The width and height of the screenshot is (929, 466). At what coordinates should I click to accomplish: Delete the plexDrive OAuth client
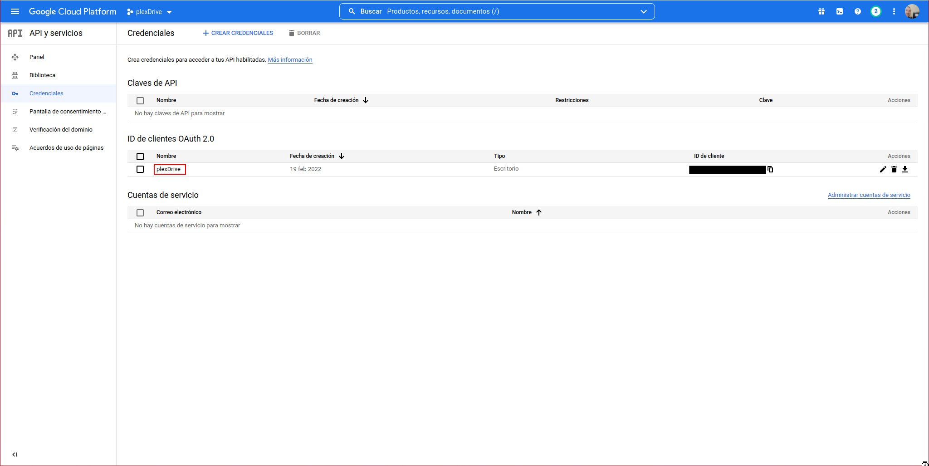pyautogui.click(x=894, y=169)
